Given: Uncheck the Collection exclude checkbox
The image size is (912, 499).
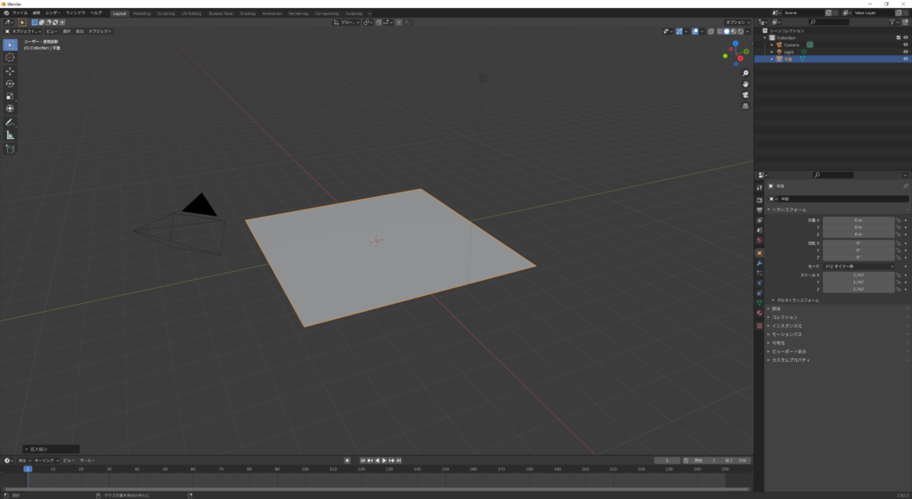Looking at the screenshot, I should pos(896,37).
